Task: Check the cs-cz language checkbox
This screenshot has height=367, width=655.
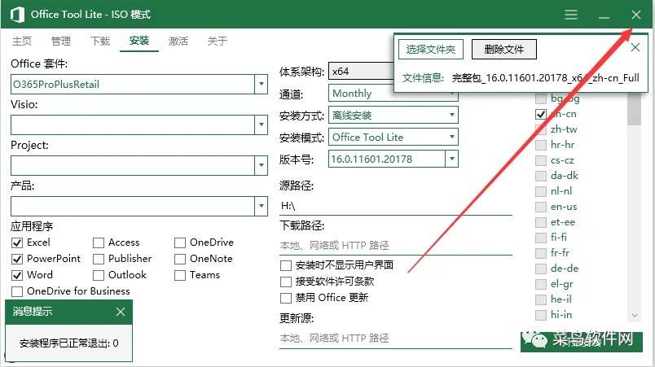Action: point(541,160)
